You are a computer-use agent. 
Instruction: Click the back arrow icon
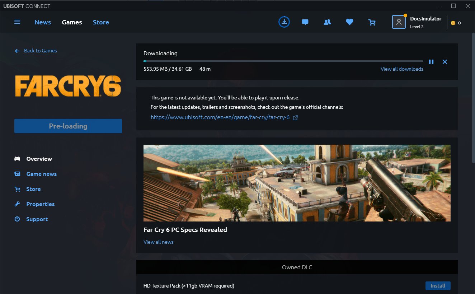(17, 51)
